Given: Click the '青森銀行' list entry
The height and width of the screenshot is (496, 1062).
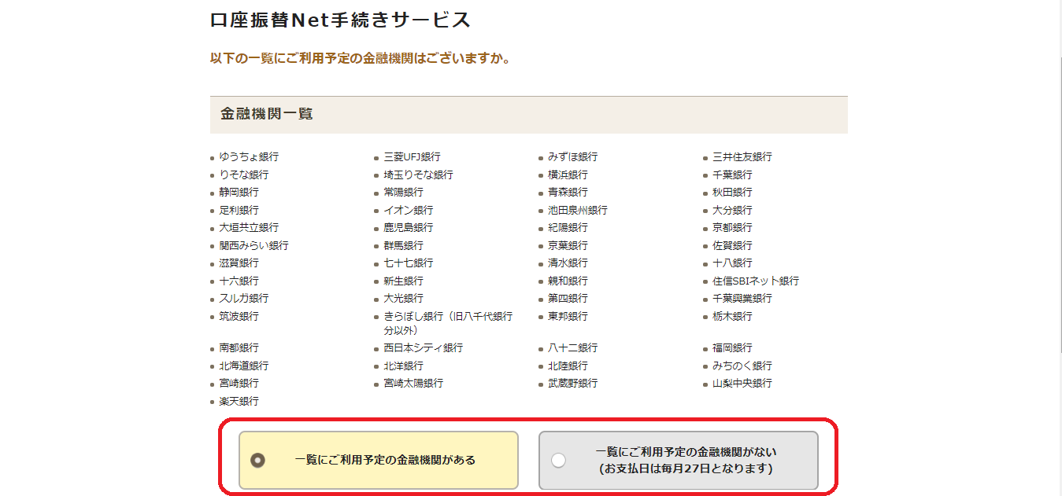Looking at the screenshot, I should click(568, 193).
